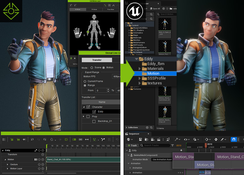Click the green loop range icon in timeline

tap(74, 139)
